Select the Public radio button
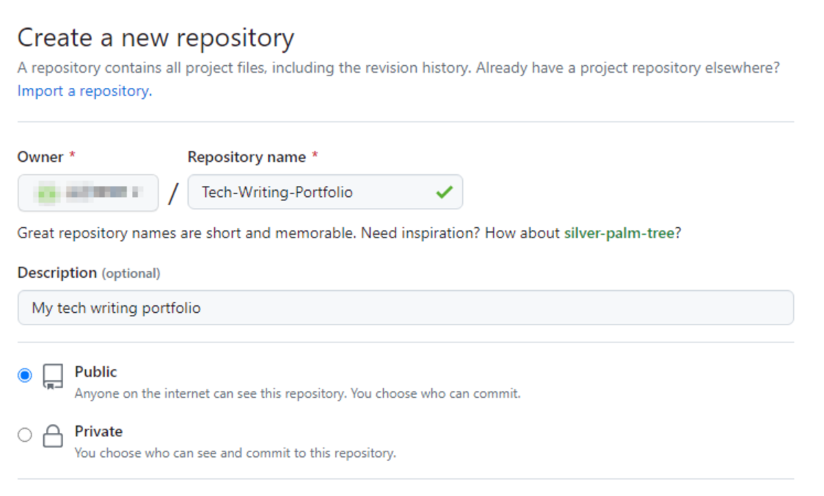 click(25, 376)
